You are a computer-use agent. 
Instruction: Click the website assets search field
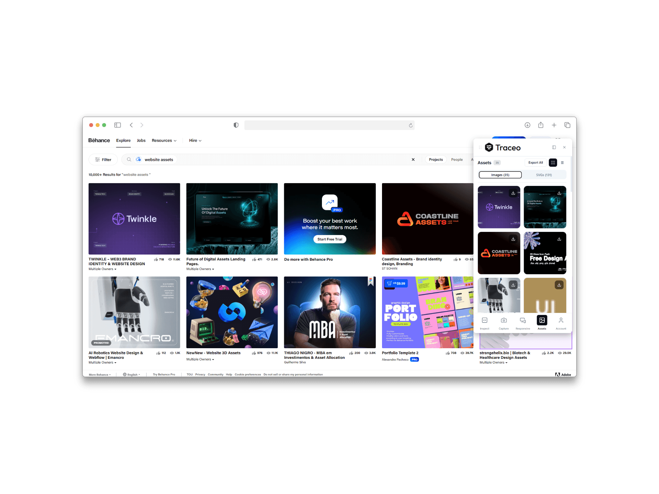coord(271,160)
